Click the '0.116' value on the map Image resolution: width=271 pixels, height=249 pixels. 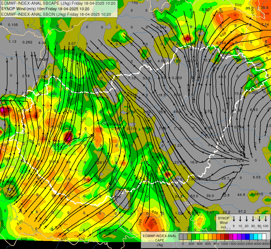click(132, 129)
